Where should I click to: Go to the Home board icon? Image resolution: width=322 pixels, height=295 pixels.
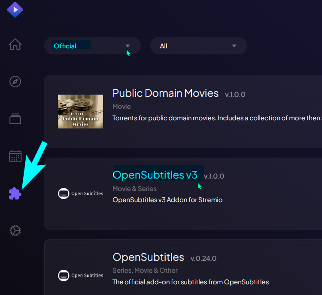pos(15,45)
